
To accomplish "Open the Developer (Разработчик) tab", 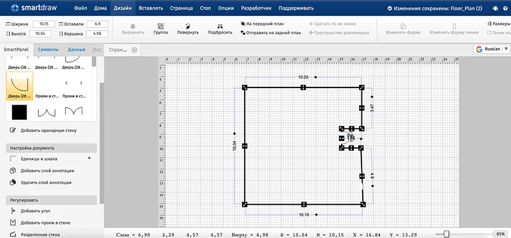I will pos(256,8).
